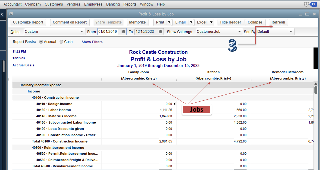Collapse the report rows with Collapse button
The height and width of the screenshot is (170, 320).
pos(255,22)
